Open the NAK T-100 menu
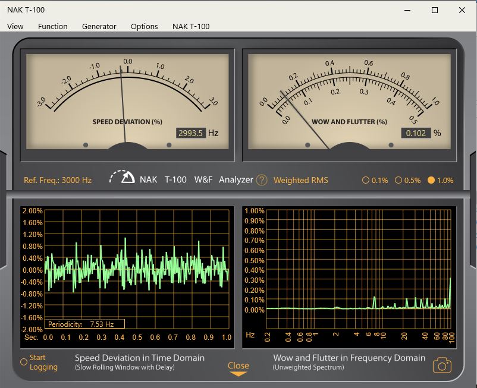 click(191, 26)
